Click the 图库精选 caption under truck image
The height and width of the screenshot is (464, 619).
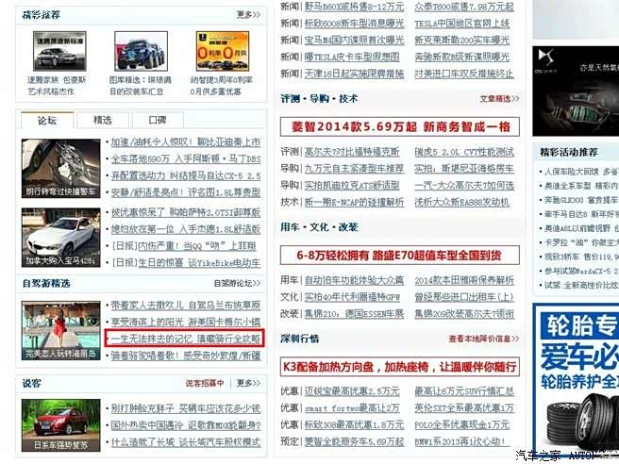click(141, 86)
